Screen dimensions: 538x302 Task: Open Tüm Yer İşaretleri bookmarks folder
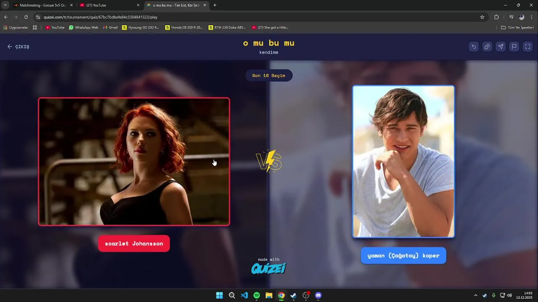[517, 27]
